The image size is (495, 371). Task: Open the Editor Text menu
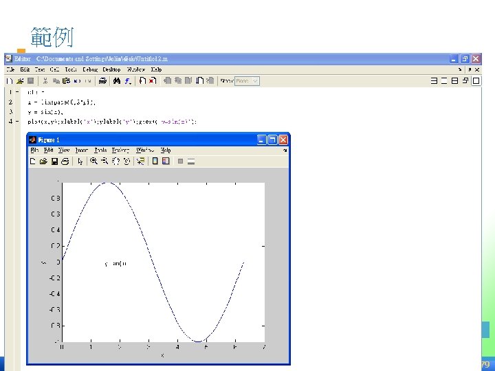40,69
